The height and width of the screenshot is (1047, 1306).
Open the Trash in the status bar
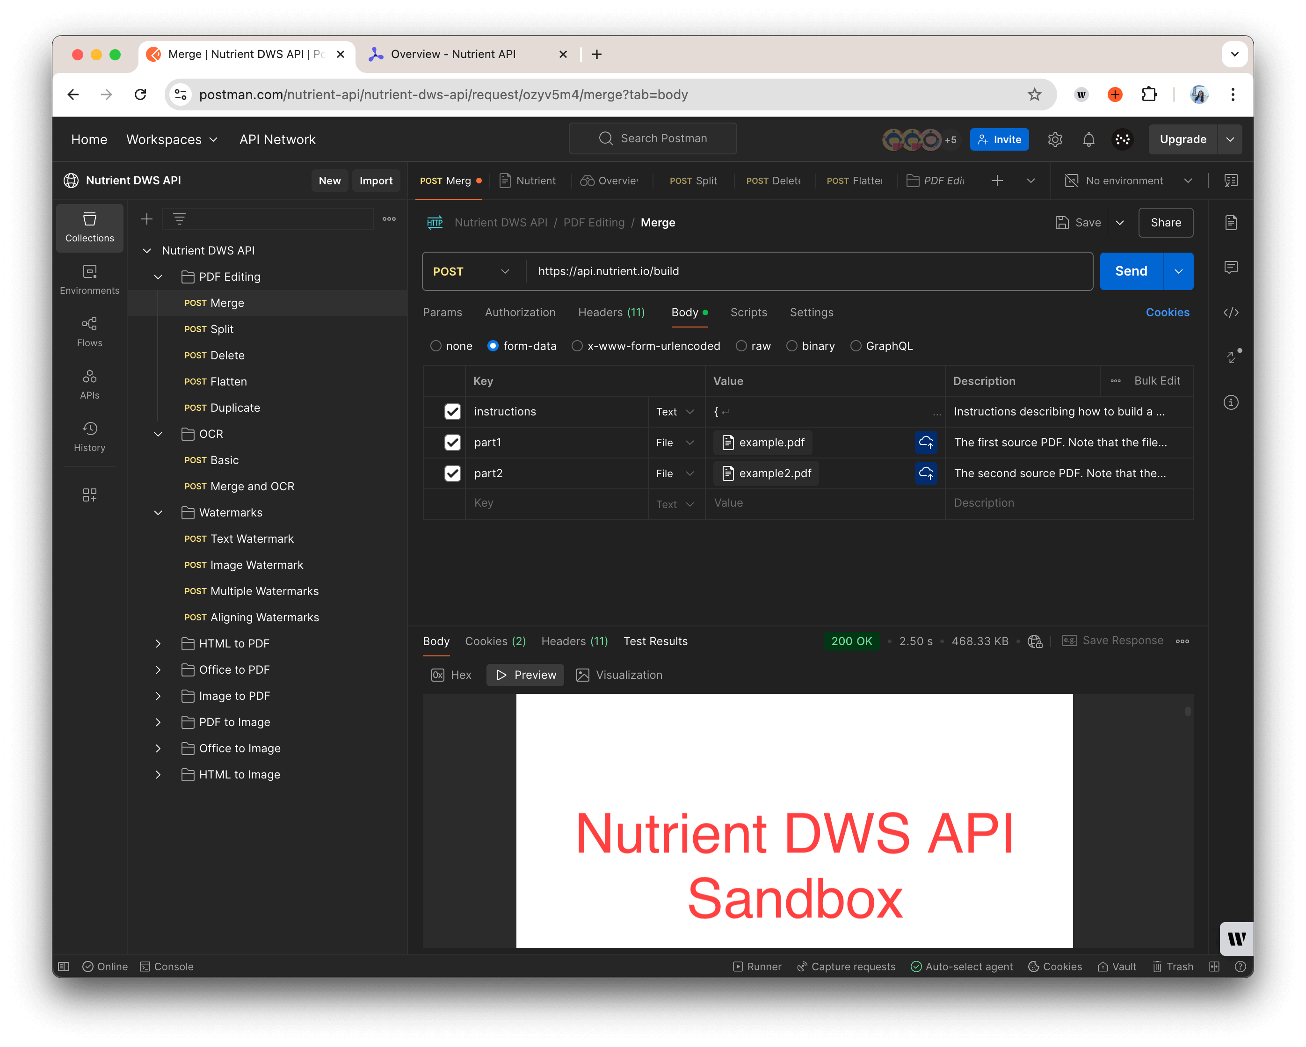point(1172,967)
